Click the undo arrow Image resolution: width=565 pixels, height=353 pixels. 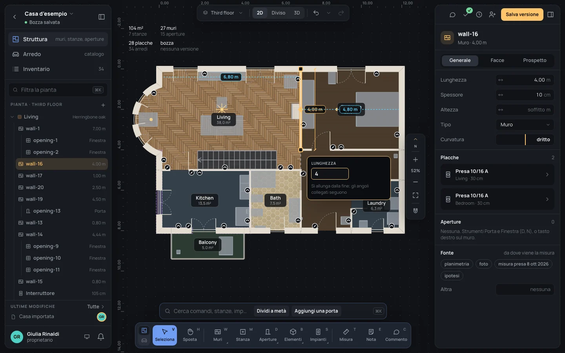pyautogui.click(x=316, y=13)
